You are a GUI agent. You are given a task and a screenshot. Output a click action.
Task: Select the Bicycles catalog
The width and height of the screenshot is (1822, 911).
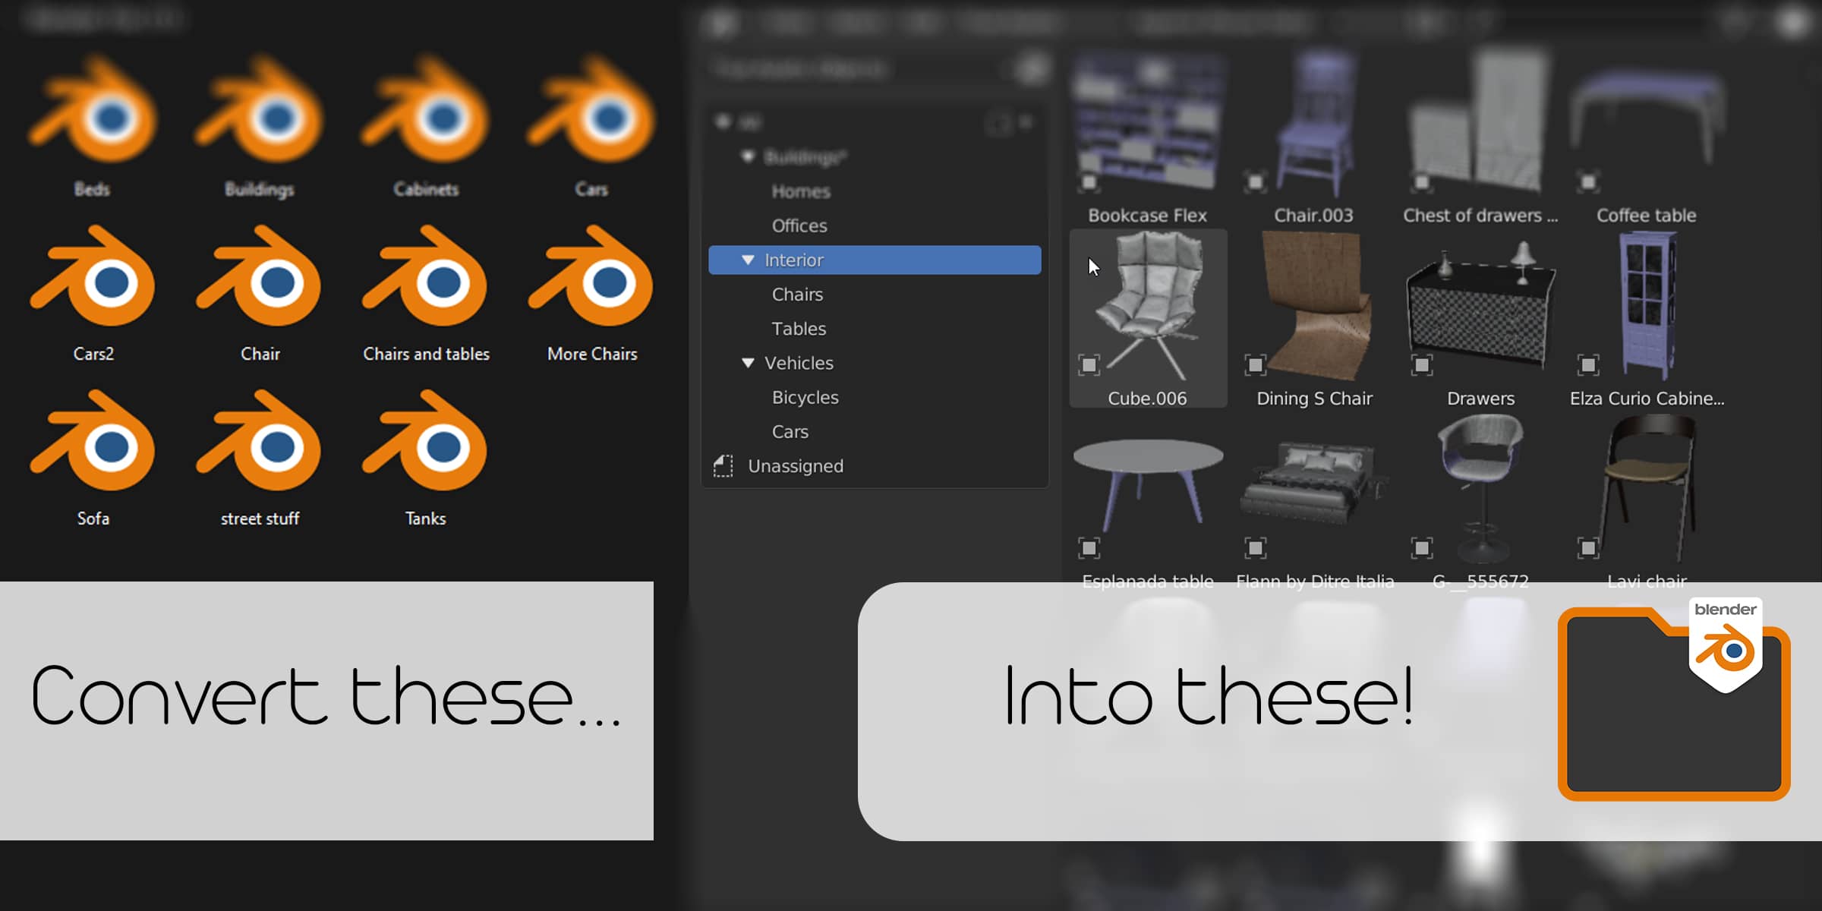805,398
